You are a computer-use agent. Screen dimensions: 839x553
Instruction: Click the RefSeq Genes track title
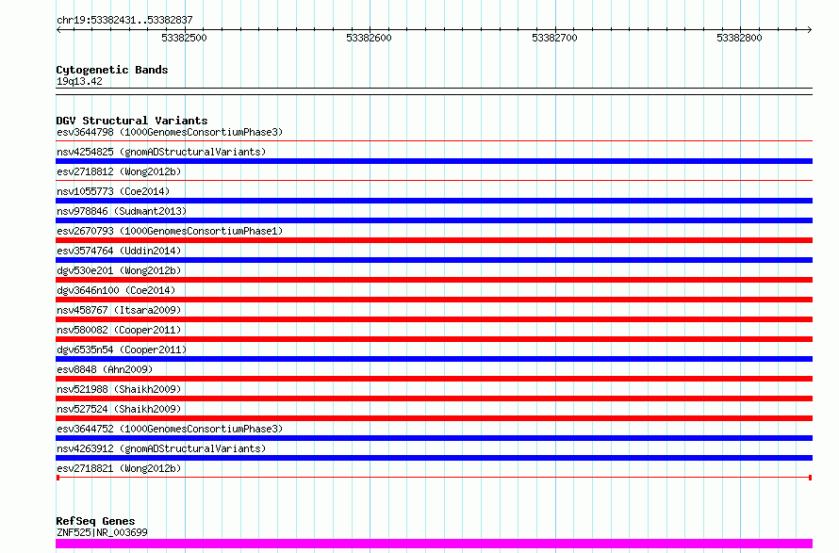(x=95, y=521)
